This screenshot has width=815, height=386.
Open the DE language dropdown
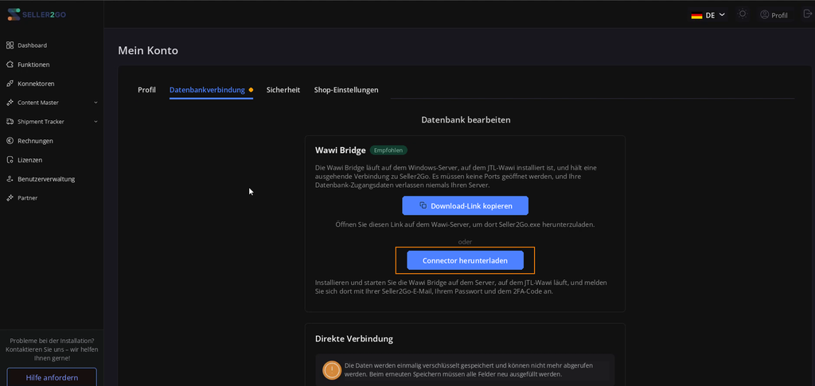(x=708, y=15)
